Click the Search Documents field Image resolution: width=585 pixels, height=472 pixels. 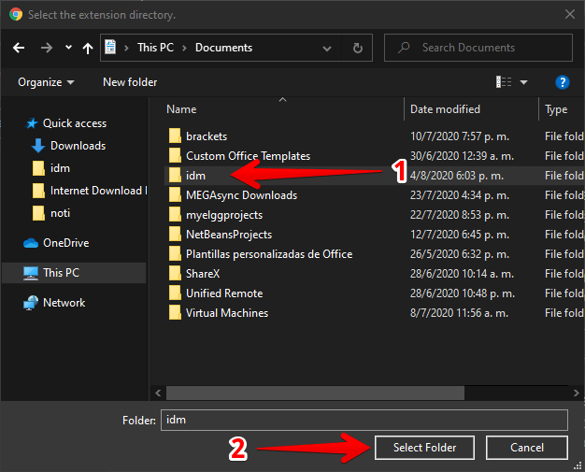[478, 48]
